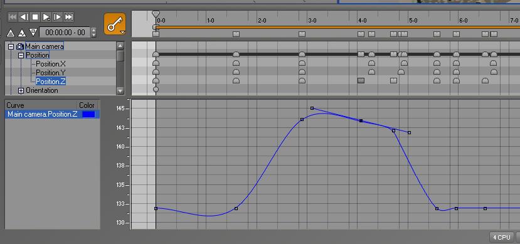Collapse the Main camera tree node
520x244 pixels.
[11, 46]
